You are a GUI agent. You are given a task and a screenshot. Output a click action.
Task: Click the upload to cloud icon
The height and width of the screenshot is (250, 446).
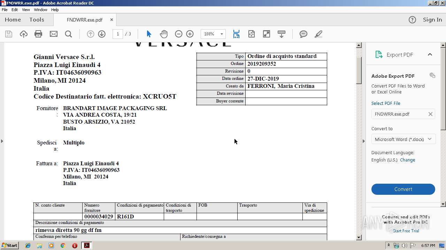pyautogui.click(x=23, y=34)
